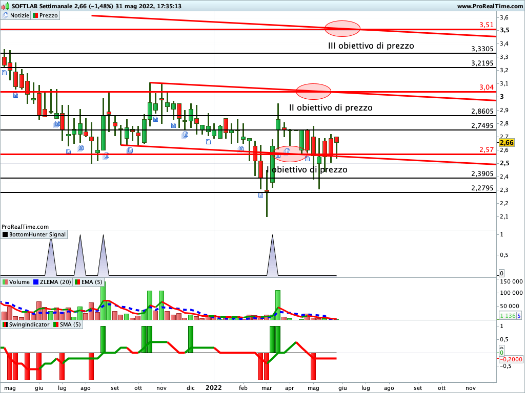
Task: Click the news document icon under the lowest candle wick
Action: pyautogui.click(x=260, y=196)
